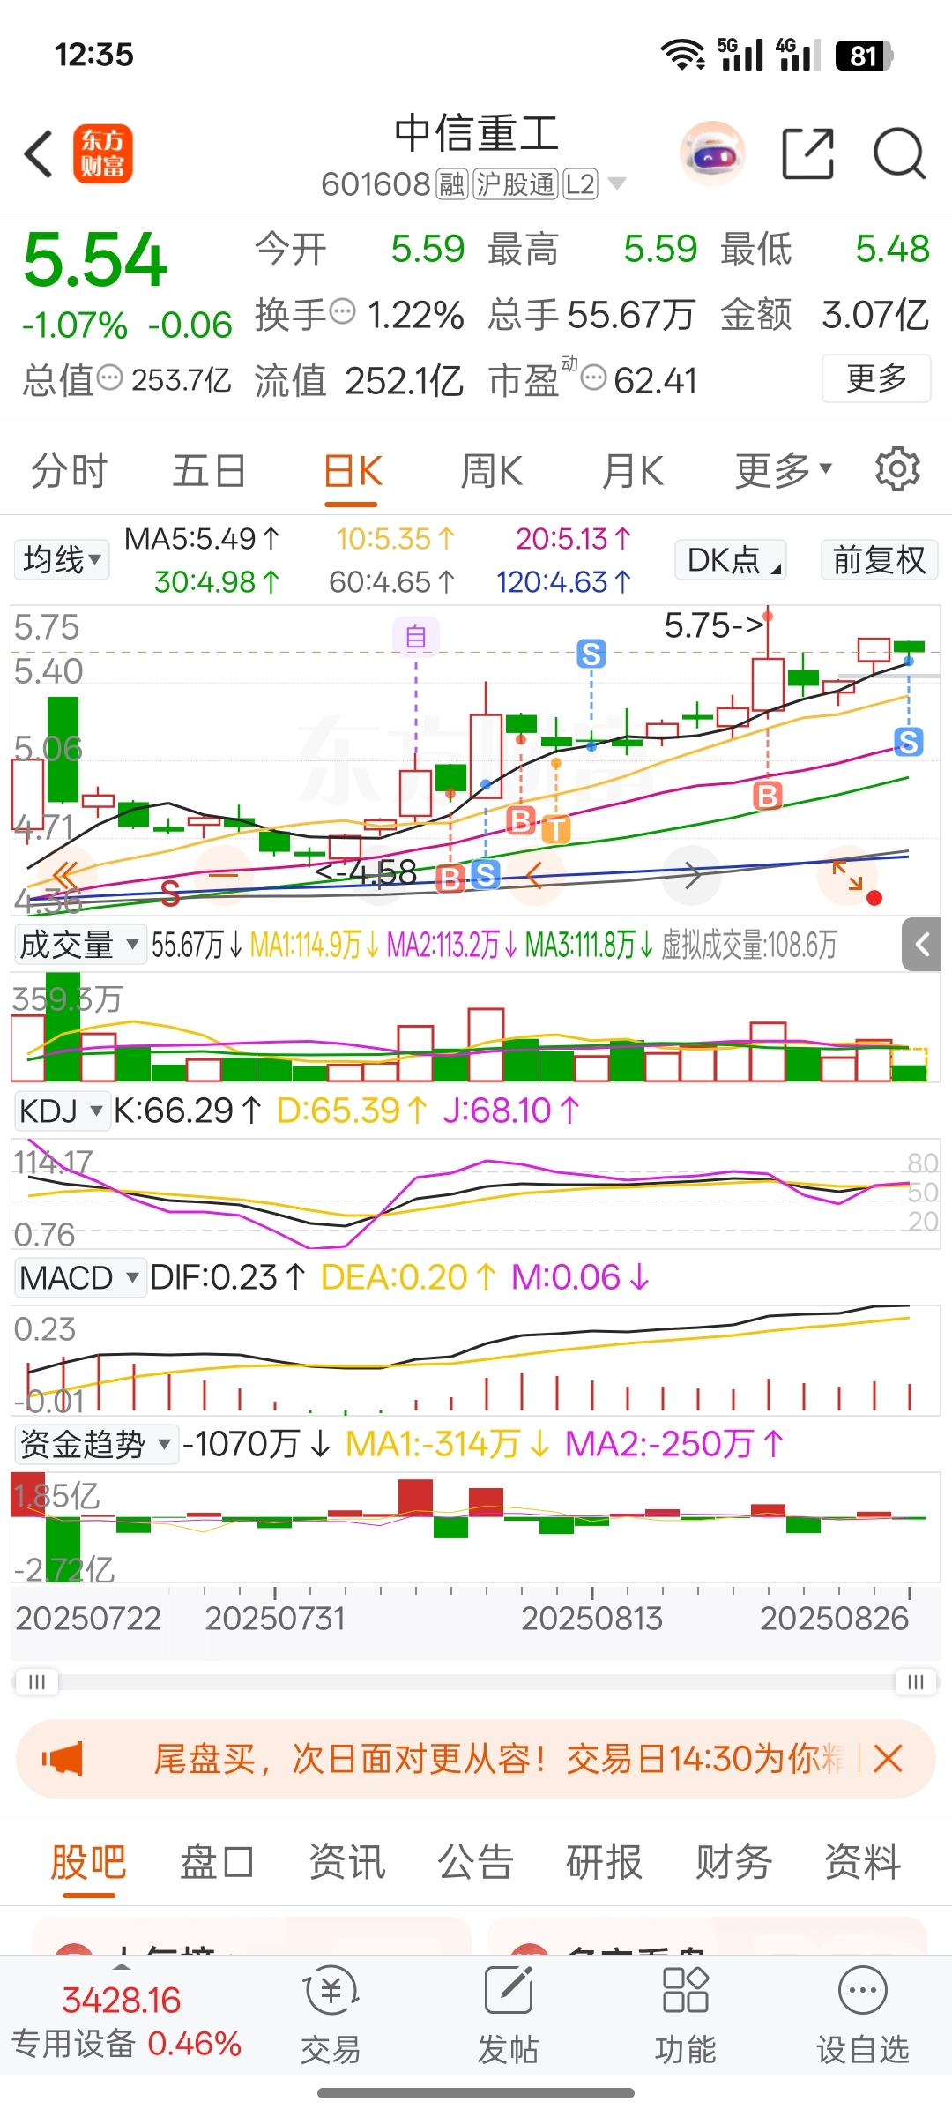Tap the fullscreen expand chart icon
Screen dimensions: 952x2117
click(x=847, y=876)
